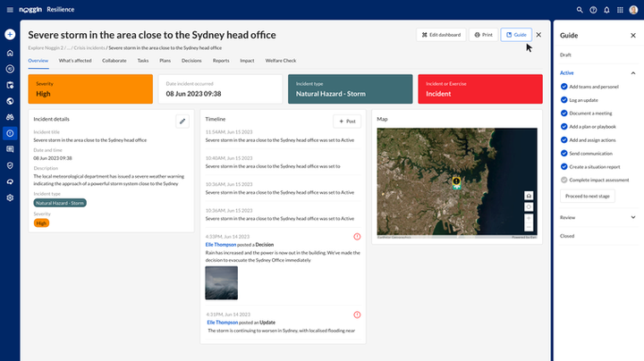644x361 pixels.
Task: Click the Natural Hazard - Storm tag
Action: (x=60, y=203)
